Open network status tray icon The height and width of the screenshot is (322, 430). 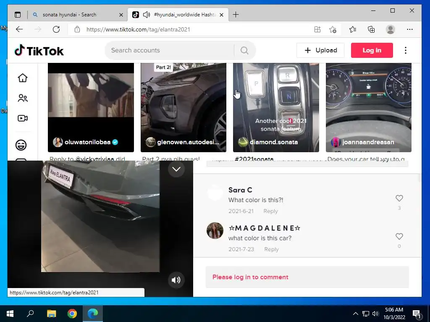pyautogui.click(x=366, y=314)
